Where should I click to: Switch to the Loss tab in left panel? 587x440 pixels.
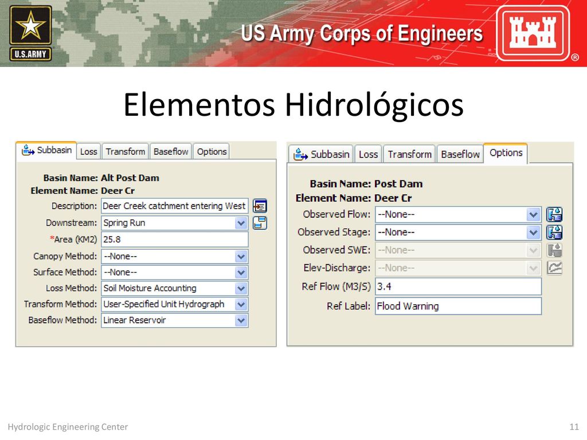(89, 151)
